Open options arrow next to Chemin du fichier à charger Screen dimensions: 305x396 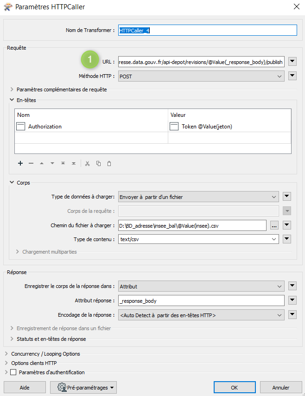[x=287, y=225]
